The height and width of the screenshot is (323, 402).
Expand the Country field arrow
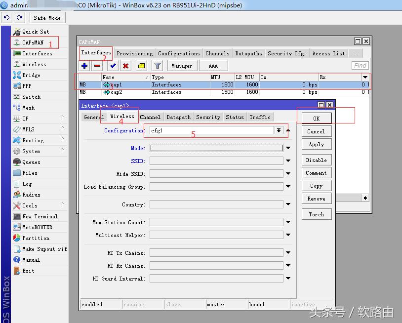pyautogui.click(x=288, y=204)
